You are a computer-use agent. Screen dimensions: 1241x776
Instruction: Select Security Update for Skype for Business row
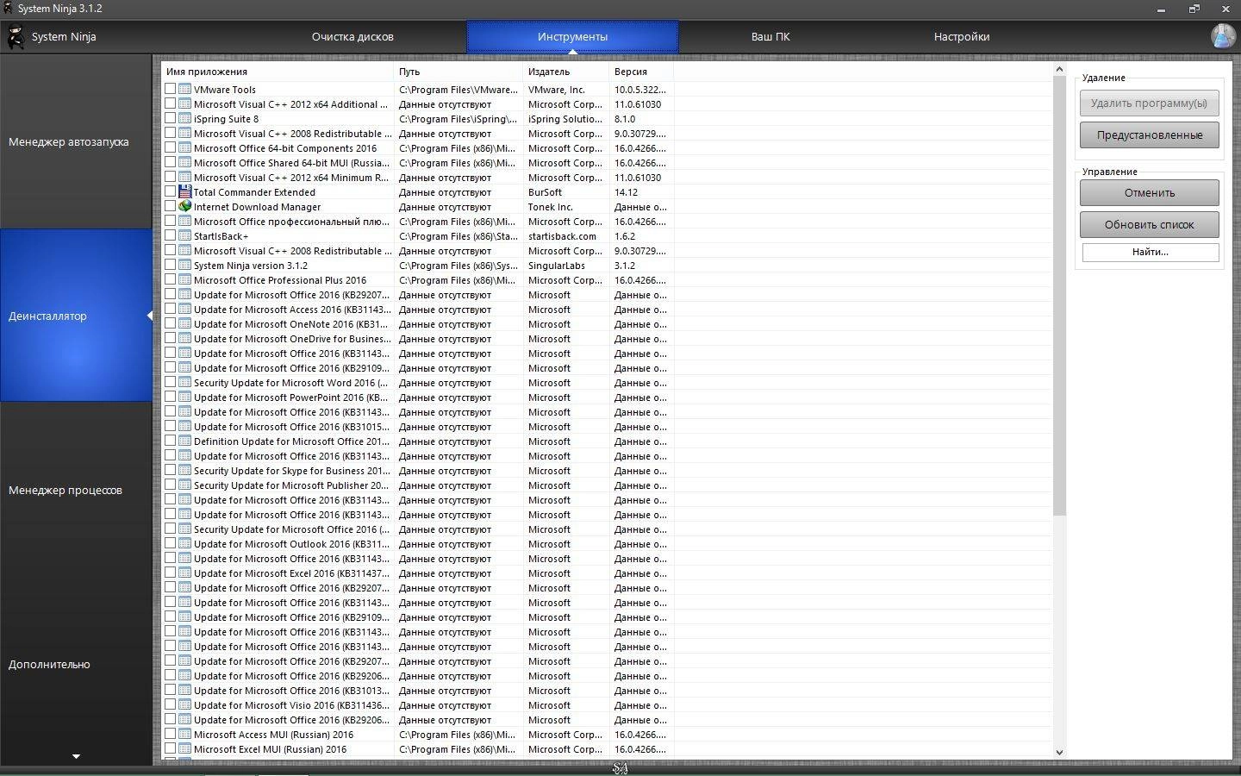(x=607, y=471)
